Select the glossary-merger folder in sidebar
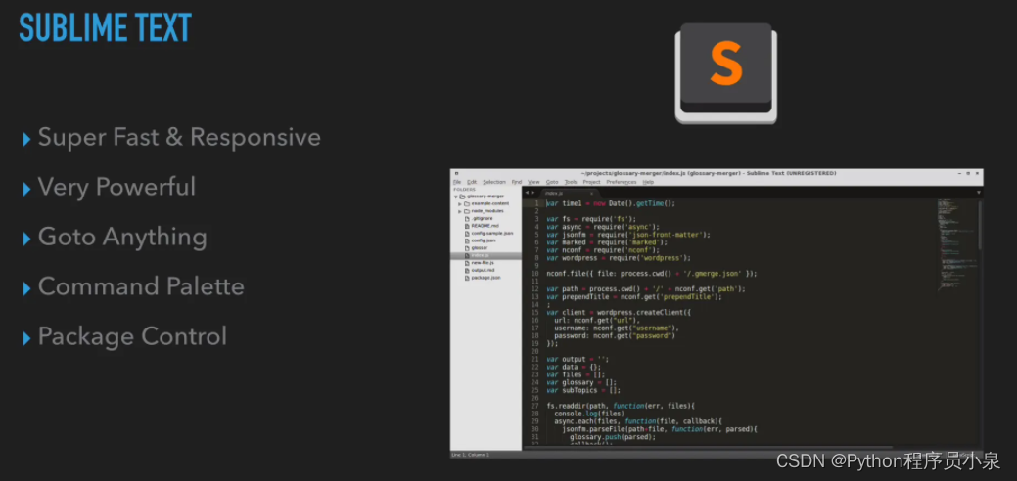Viewport: 1017px width, 481px height. click(x=485, y=197)
